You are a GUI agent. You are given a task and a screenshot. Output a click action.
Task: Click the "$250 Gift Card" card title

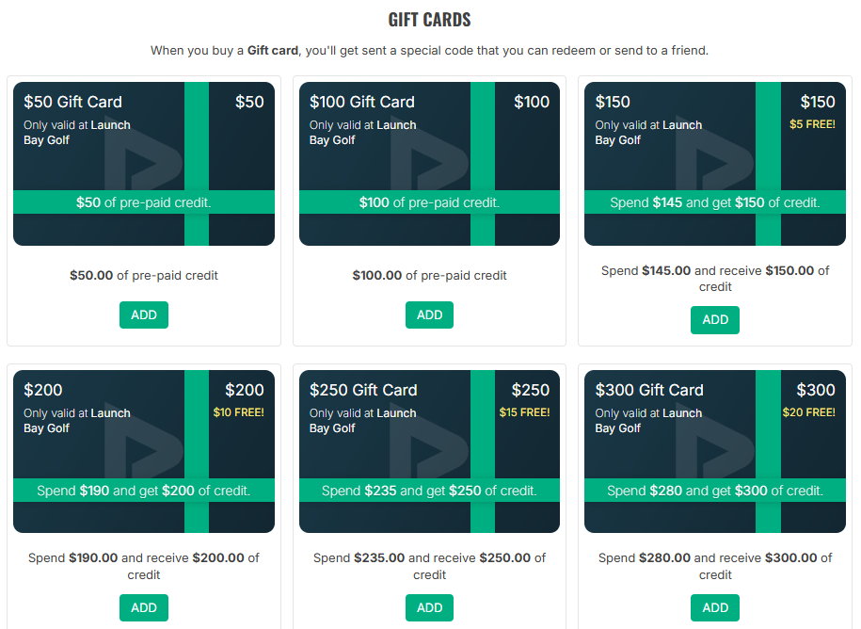click(361, 390)
